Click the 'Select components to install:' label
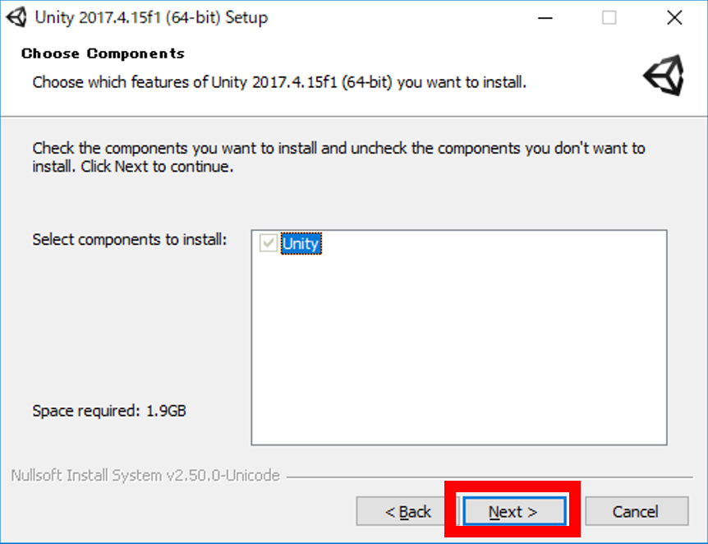Image resolution: width=708 pixels, height=544 pixels. tap(129, 239)
